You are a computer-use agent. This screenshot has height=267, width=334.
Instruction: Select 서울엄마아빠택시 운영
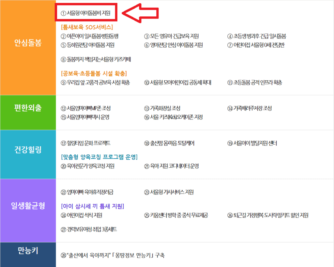pyautogui.click(x=87, y=117)
